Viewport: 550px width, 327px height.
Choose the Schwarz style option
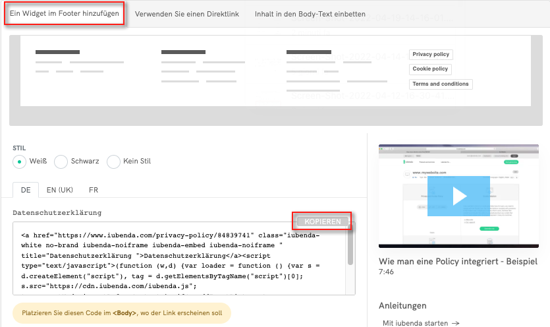(61, 161)
